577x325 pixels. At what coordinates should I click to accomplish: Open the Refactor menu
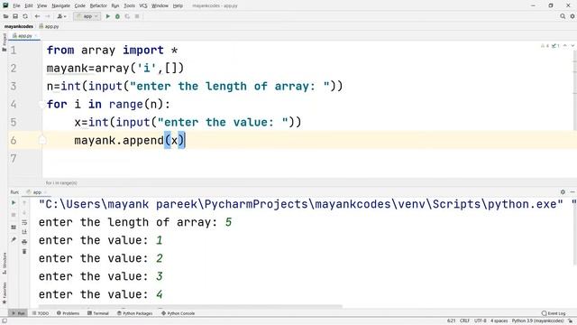(98, 5)
